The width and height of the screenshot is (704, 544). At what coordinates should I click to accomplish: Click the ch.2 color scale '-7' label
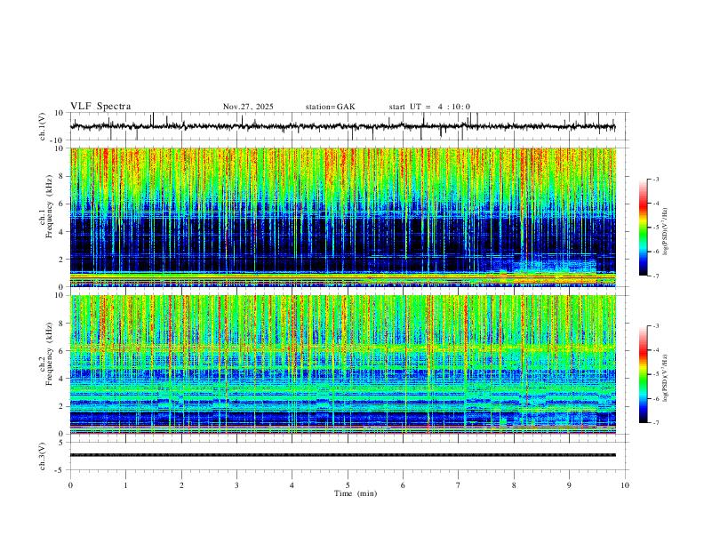655,422
